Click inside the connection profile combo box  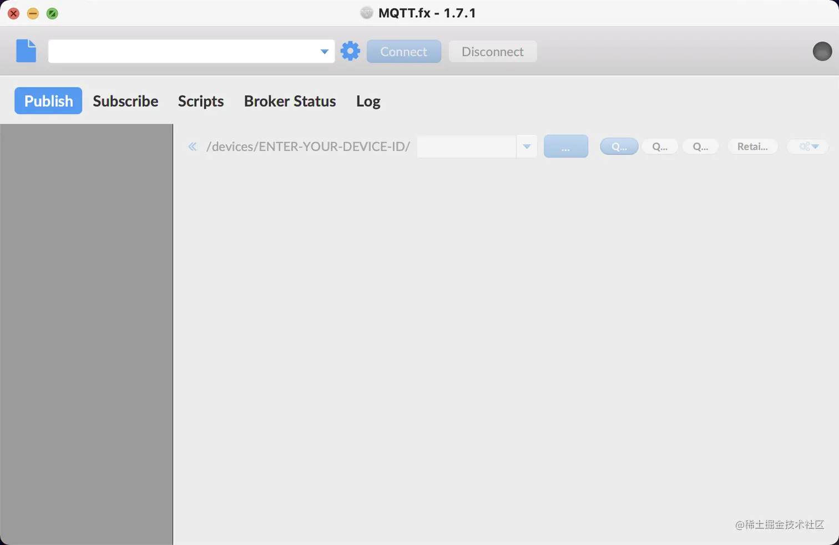[x=191, y=51]
